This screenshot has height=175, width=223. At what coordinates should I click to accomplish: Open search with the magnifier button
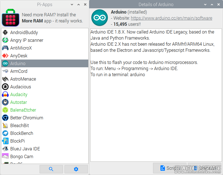tap(51, 169)
